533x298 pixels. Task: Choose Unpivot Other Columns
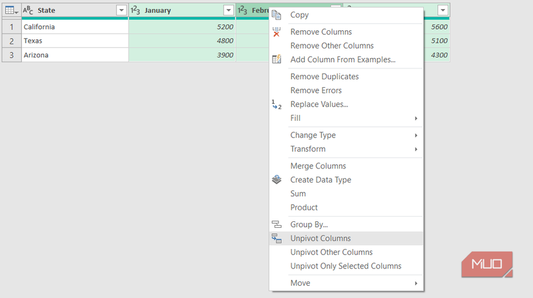tap(331, 252)
